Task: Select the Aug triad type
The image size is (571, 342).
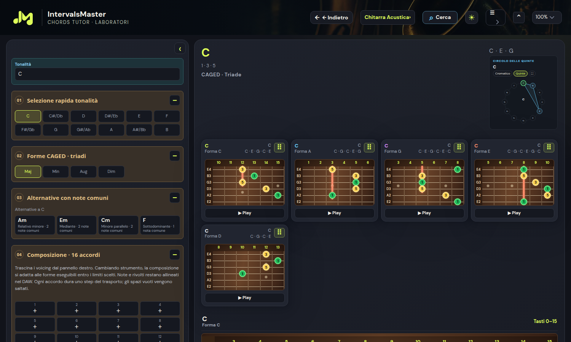Action: pos(83,172)
